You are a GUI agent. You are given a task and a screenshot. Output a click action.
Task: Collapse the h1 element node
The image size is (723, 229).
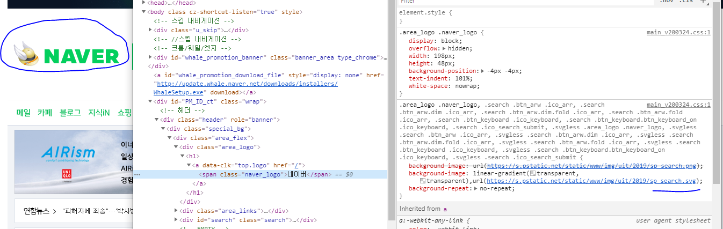pyautogui.click(x=182, y=156)
